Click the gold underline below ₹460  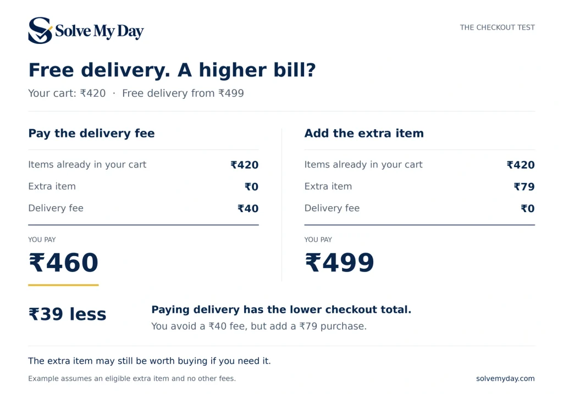[x=63, y=285]
